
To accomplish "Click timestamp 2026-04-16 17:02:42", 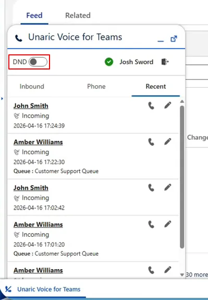I will [x=39, y=208].
